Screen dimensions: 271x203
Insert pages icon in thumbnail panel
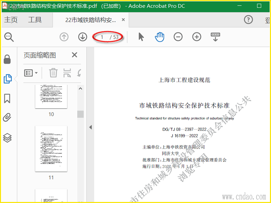click(x=67, y=73)
